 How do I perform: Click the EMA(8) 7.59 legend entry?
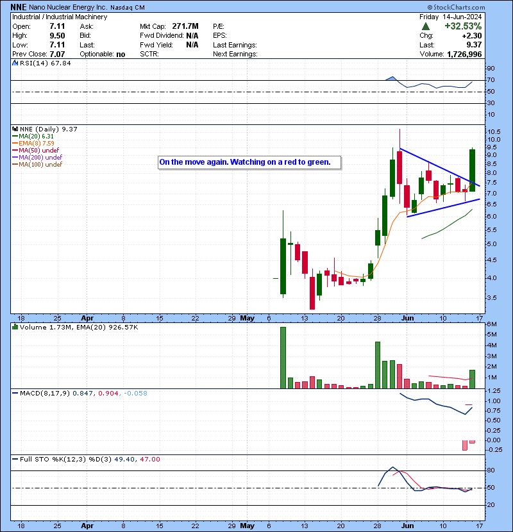click(33, 144)
